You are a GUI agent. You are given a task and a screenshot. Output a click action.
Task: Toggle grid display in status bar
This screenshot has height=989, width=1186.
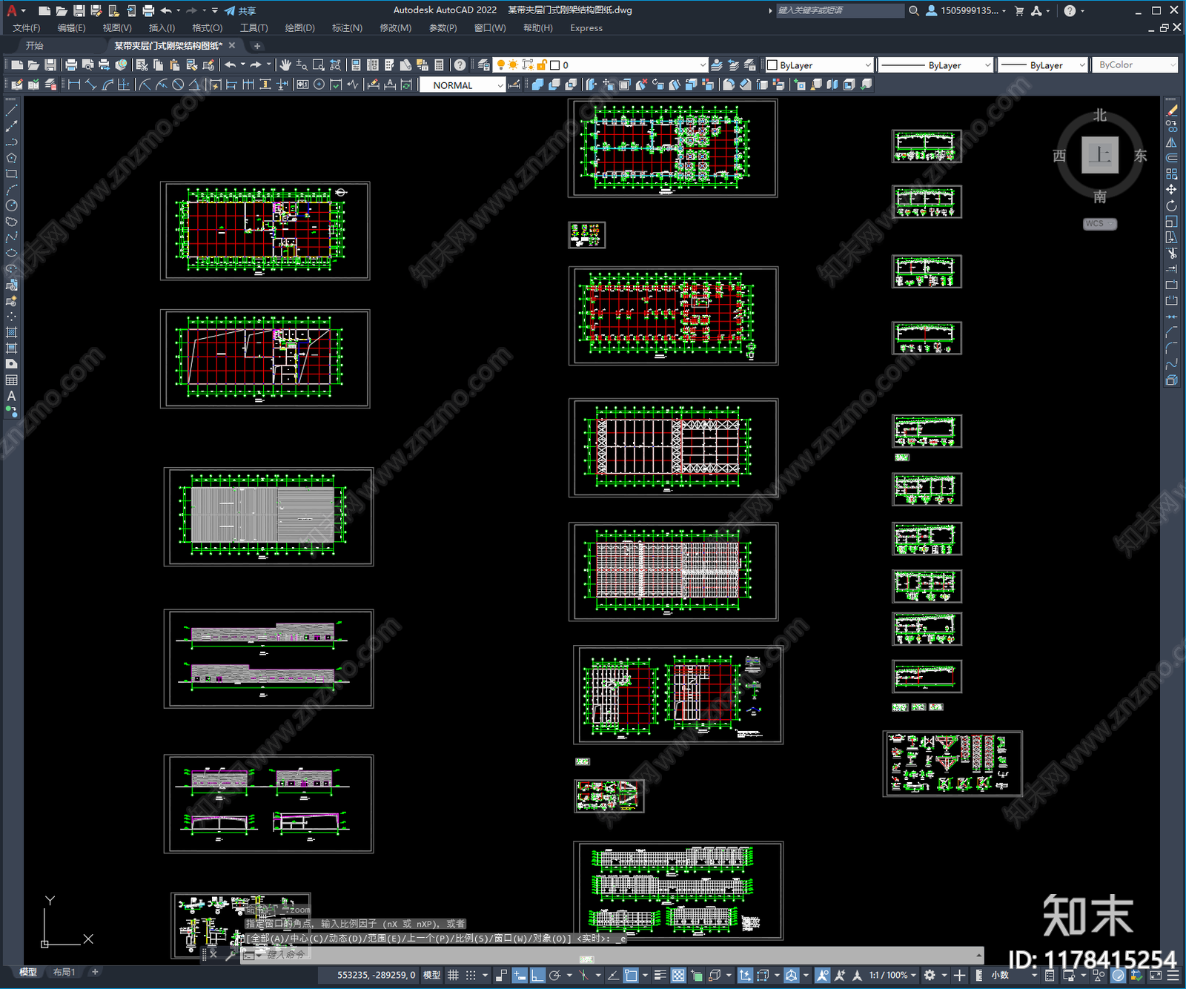(x=453, y=975)
